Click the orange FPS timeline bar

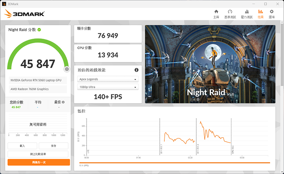tap(175, 163)
